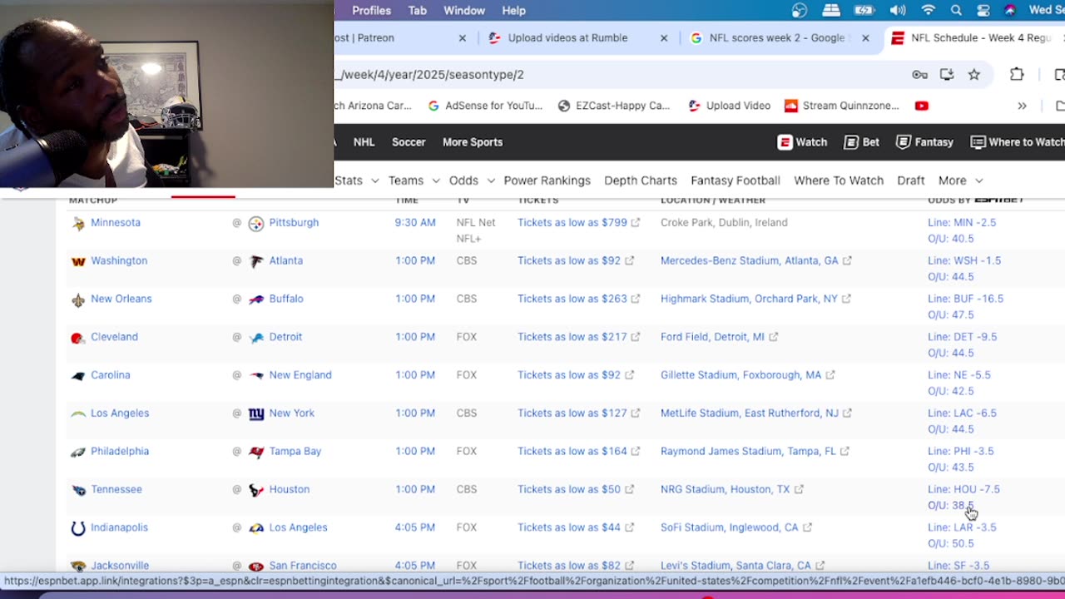Click the Line: DET -9.5 odds link

point(963,337)
